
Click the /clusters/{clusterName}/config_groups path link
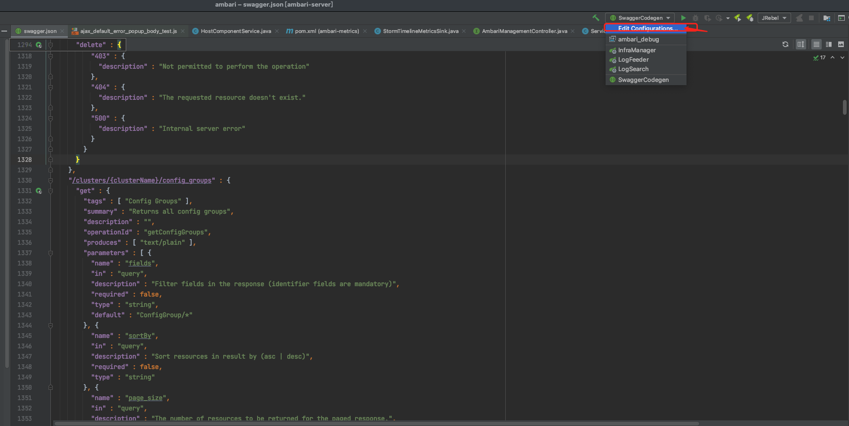click(142, 180)
